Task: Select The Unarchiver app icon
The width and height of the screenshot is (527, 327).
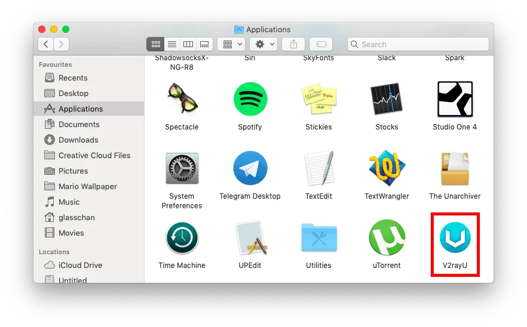Action: pyautogui.click(x=455, y=168)
